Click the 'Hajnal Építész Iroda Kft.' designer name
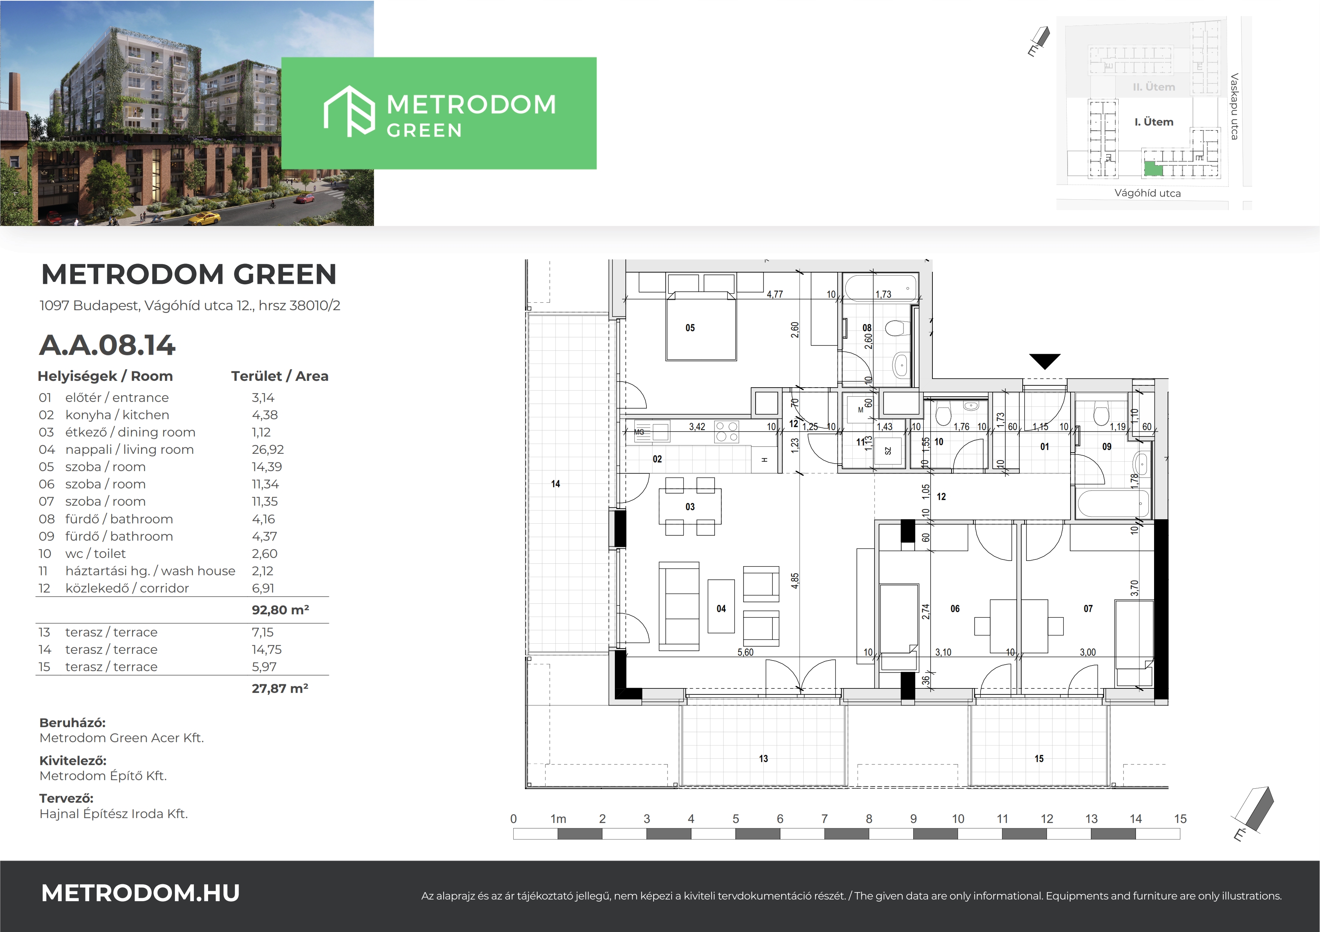This screenshot has width=1320, height=932. coord(114,814)
